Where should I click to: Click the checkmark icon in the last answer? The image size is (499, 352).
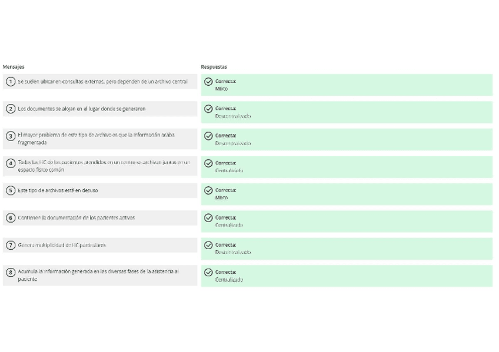(208, 272)
